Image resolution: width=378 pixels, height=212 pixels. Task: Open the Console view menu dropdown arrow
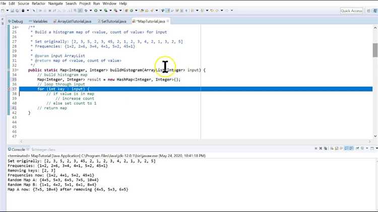click(376, 148)
